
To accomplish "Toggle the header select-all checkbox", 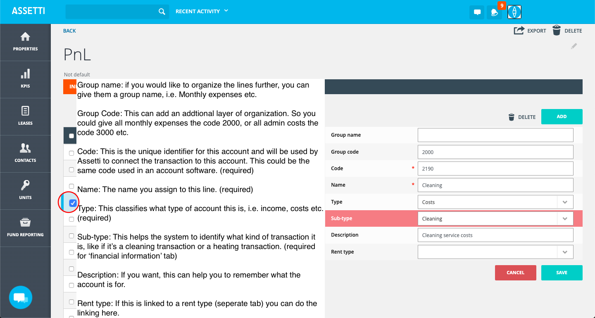I will click(x=71, y=136).
